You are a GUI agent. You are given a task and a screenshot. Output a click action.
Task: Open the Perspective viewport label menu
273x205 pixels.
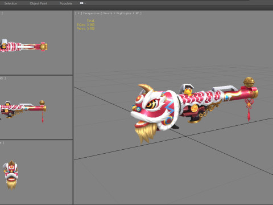[91, 13]
